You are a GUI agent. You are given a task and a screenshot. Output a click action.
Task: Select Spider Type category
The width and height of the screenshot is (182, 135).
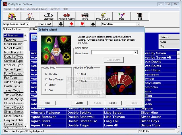point(13,69)
